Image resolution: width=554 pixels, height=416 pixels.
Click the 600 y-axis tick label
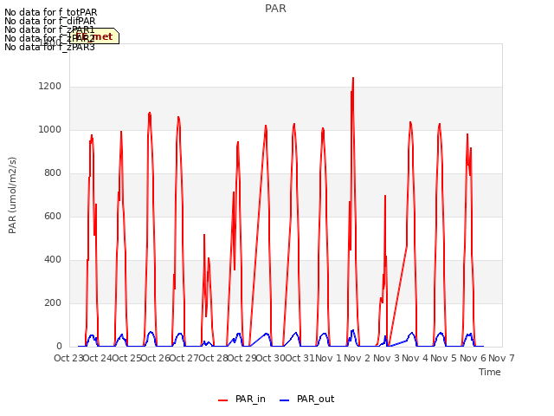(x=53, y=216)
